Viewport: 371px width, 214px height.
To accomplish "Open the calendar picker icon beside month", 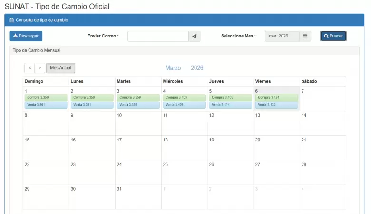I will click(305, 36).
